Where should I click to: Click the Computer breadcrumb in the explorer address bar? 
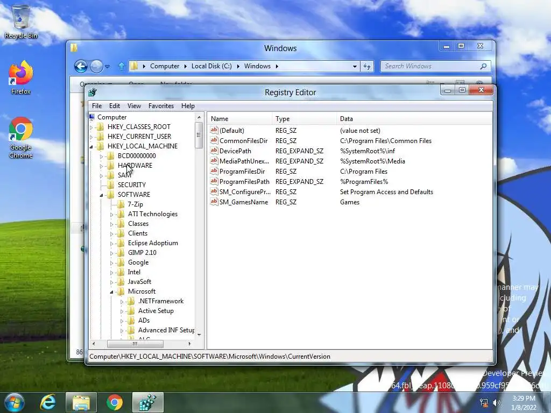point(165,66)
